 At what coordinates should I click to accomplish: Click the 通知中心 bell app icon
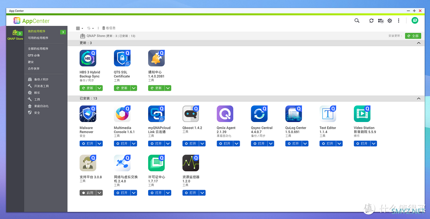click(156, 58)
